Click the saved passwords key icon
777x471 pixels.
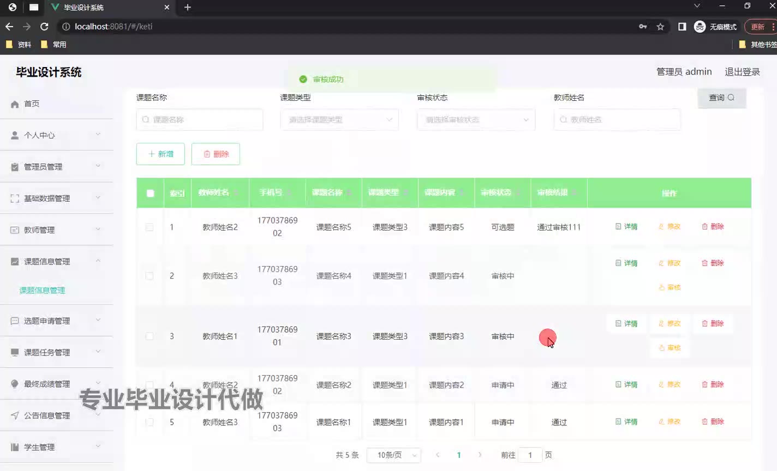pos(643,26)
